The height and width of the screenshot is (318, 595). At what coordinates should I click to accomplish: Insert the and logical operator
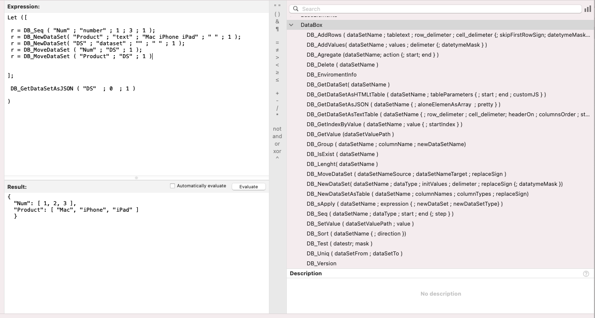(277, 136)
